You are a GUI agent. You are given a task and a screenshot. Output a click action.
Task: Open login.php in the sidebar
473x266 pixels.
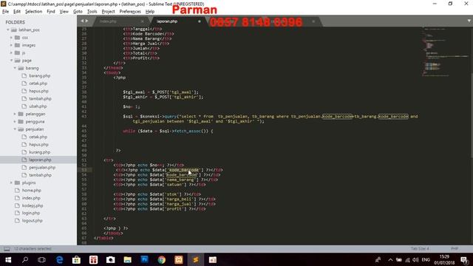coord(31,213)
